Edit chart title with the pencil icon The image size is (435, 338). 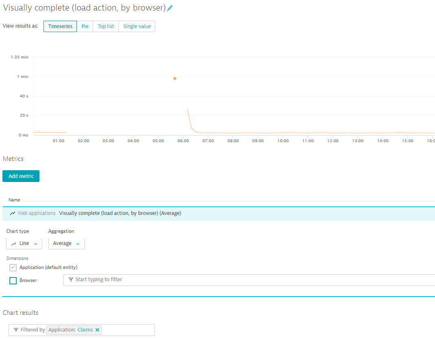coord(170,8)
